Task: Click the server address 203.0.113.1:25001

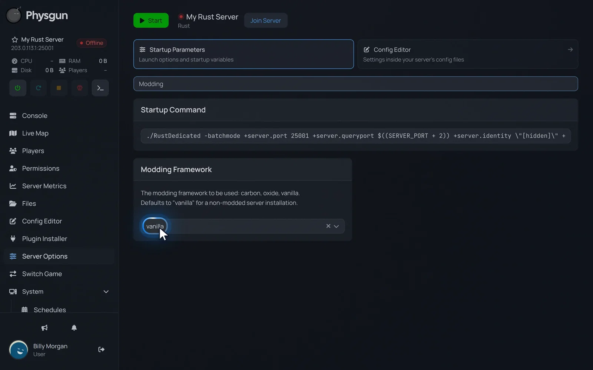Action: pos(32,48)
